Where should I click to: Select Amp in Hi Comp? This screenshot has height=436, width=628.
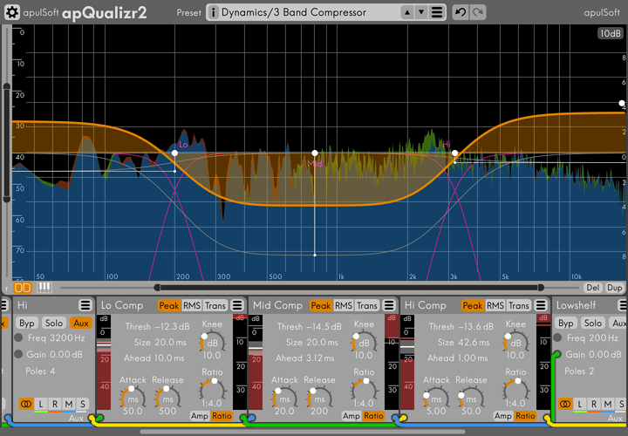click(503, 416)
